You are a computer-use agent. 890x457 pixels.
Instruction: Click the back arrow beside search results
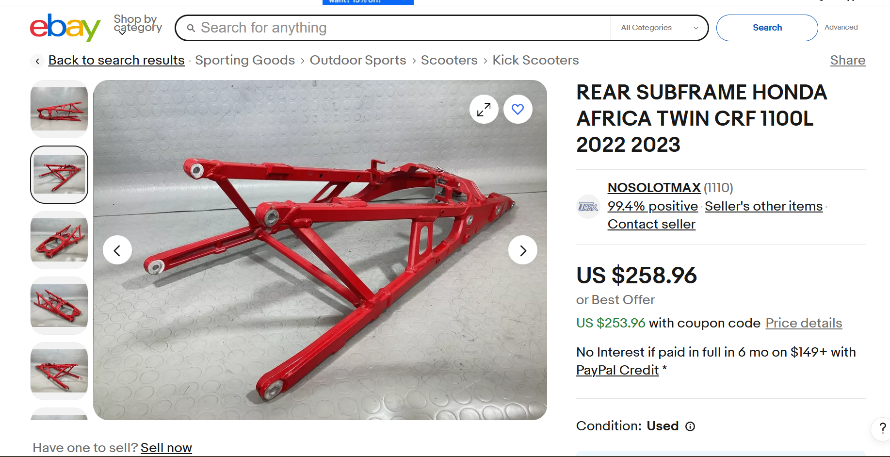[37, 61]
